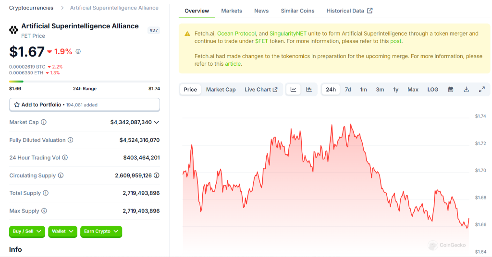Screen dimensions: 492x257
Task: Click the warning triangle icon in notice
Action: [x=187, y=34]
